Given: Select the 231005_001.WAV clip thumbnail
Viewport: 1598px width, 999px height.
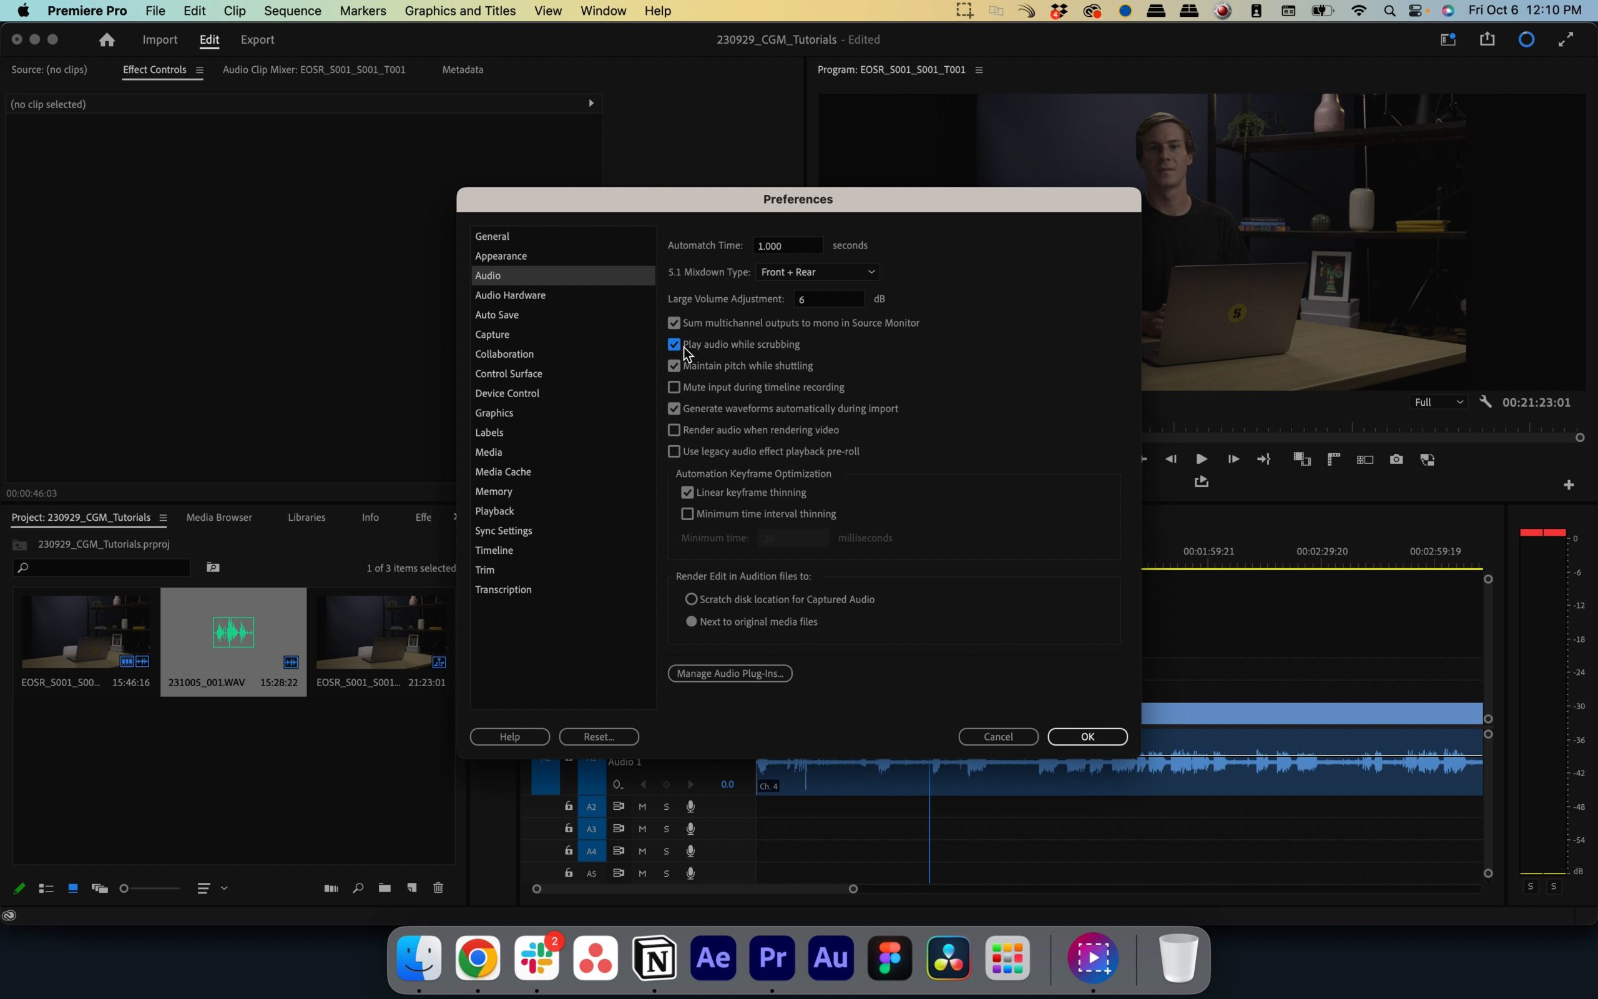Looking at the screenshot, I should pos(232,631).
